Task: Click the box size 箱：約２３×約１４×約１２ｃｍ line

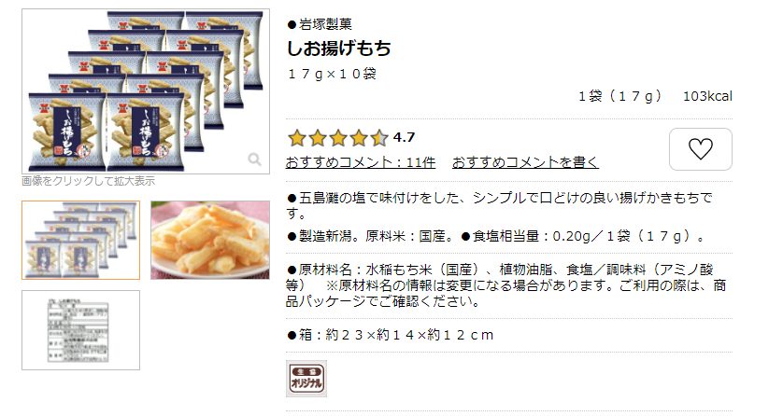Action: point(391,335)
